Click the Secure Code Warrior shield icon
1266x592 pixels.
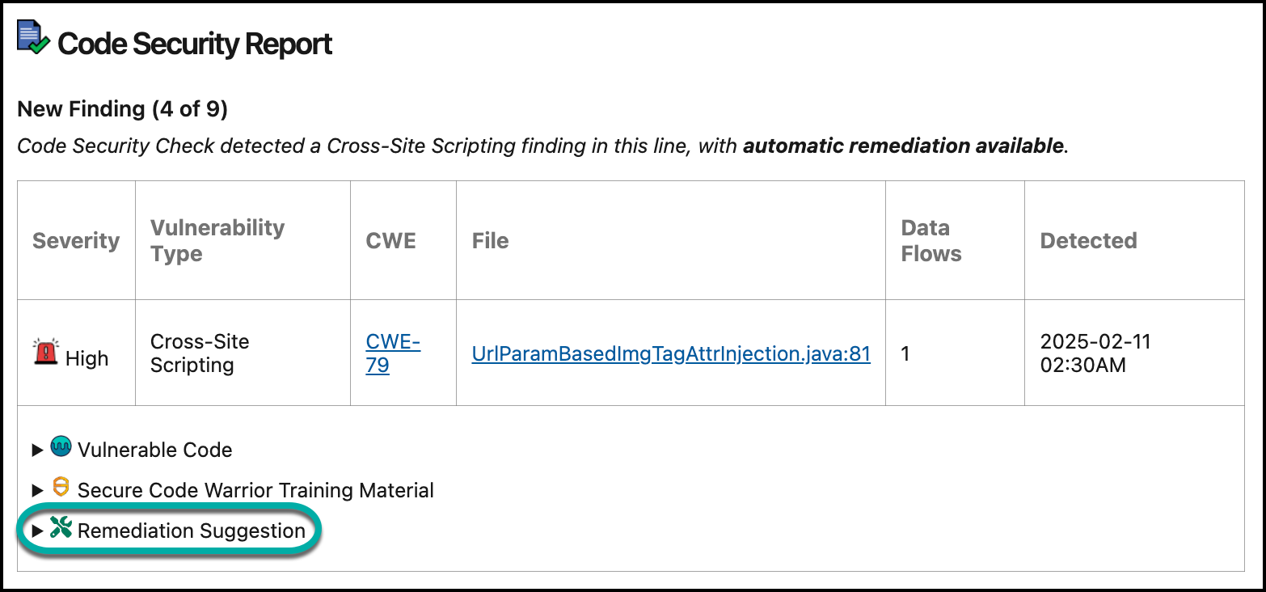coord(61,488)
